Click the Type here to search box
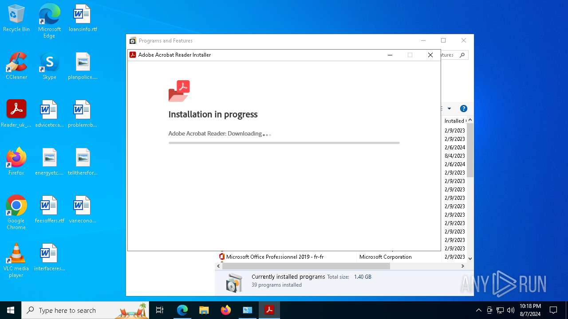 click(85, 310)
